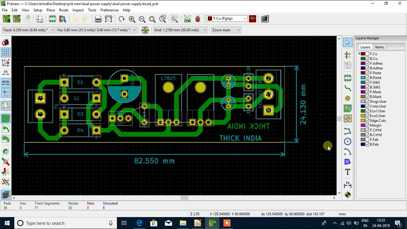The width and height of the screenshot is (407, 229).
Task: Toggle grid display on left toolbar
Action: pos(5,52)
